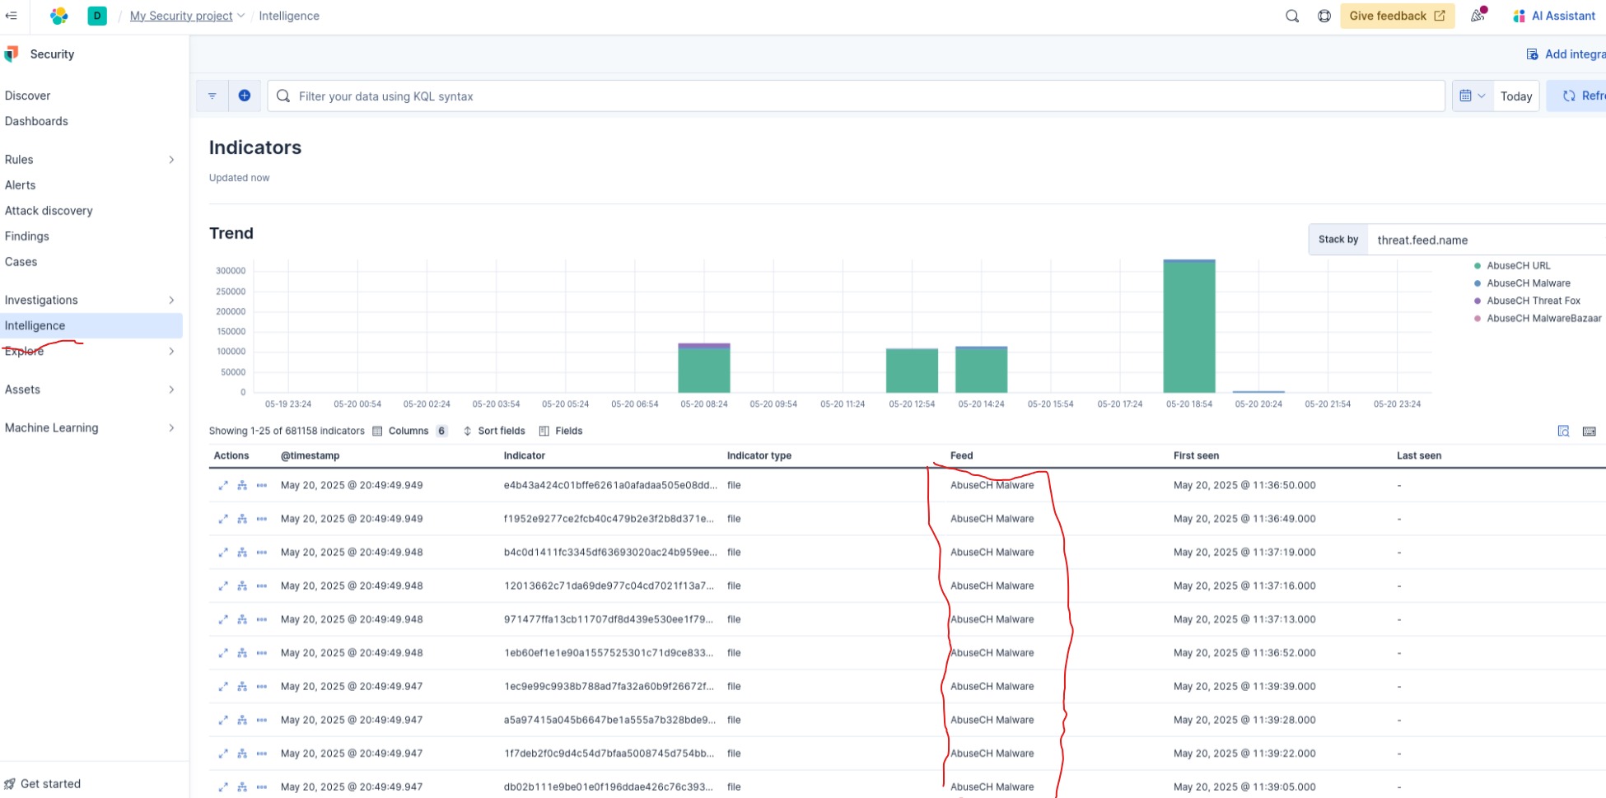
Task: Expand the Investigations submenu chevron
Action: click(x=171, y=300)
